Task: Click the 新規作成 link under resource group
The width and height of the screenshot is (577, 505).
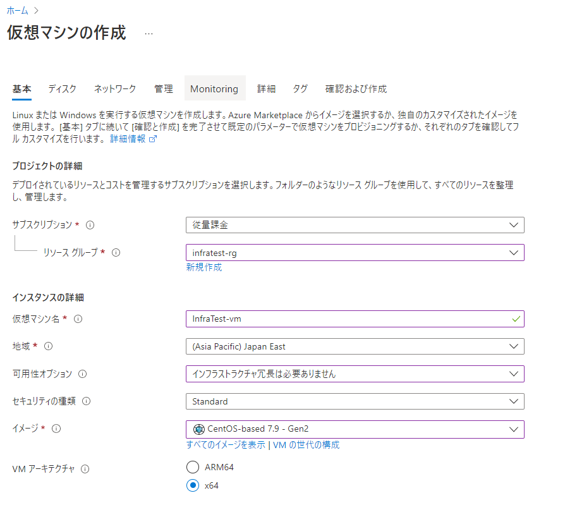Action: point(204,267)
